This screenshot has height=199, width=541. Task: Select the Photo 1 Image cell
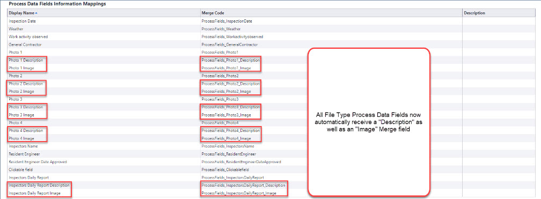(x=21, y=68)
